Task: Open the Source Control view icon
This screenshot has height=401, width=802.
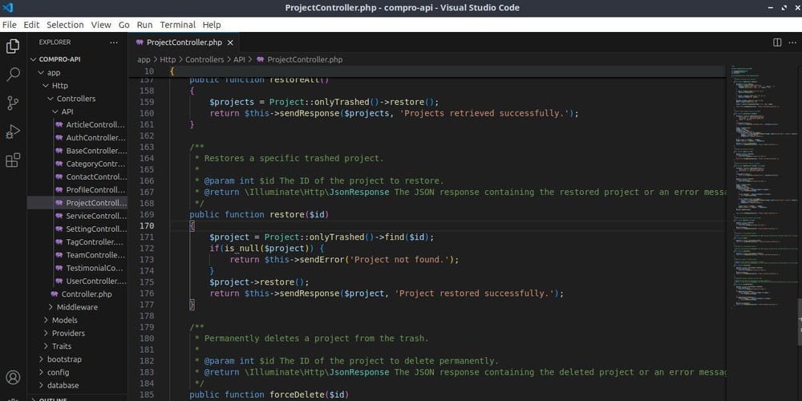Action: pyautogui.click(x=13, y=103)
